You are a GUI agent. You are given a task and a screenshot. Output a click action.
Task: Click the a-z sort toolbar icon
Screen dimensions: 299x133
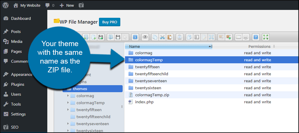point(246,37)
